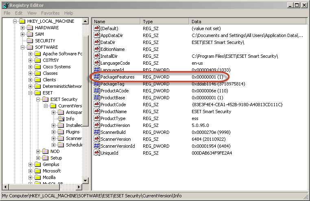Select the Clients key in the tree
Image resolution: width=310 pixels, height=201 pixels.
pyautogui.click(x=49, y=80)
